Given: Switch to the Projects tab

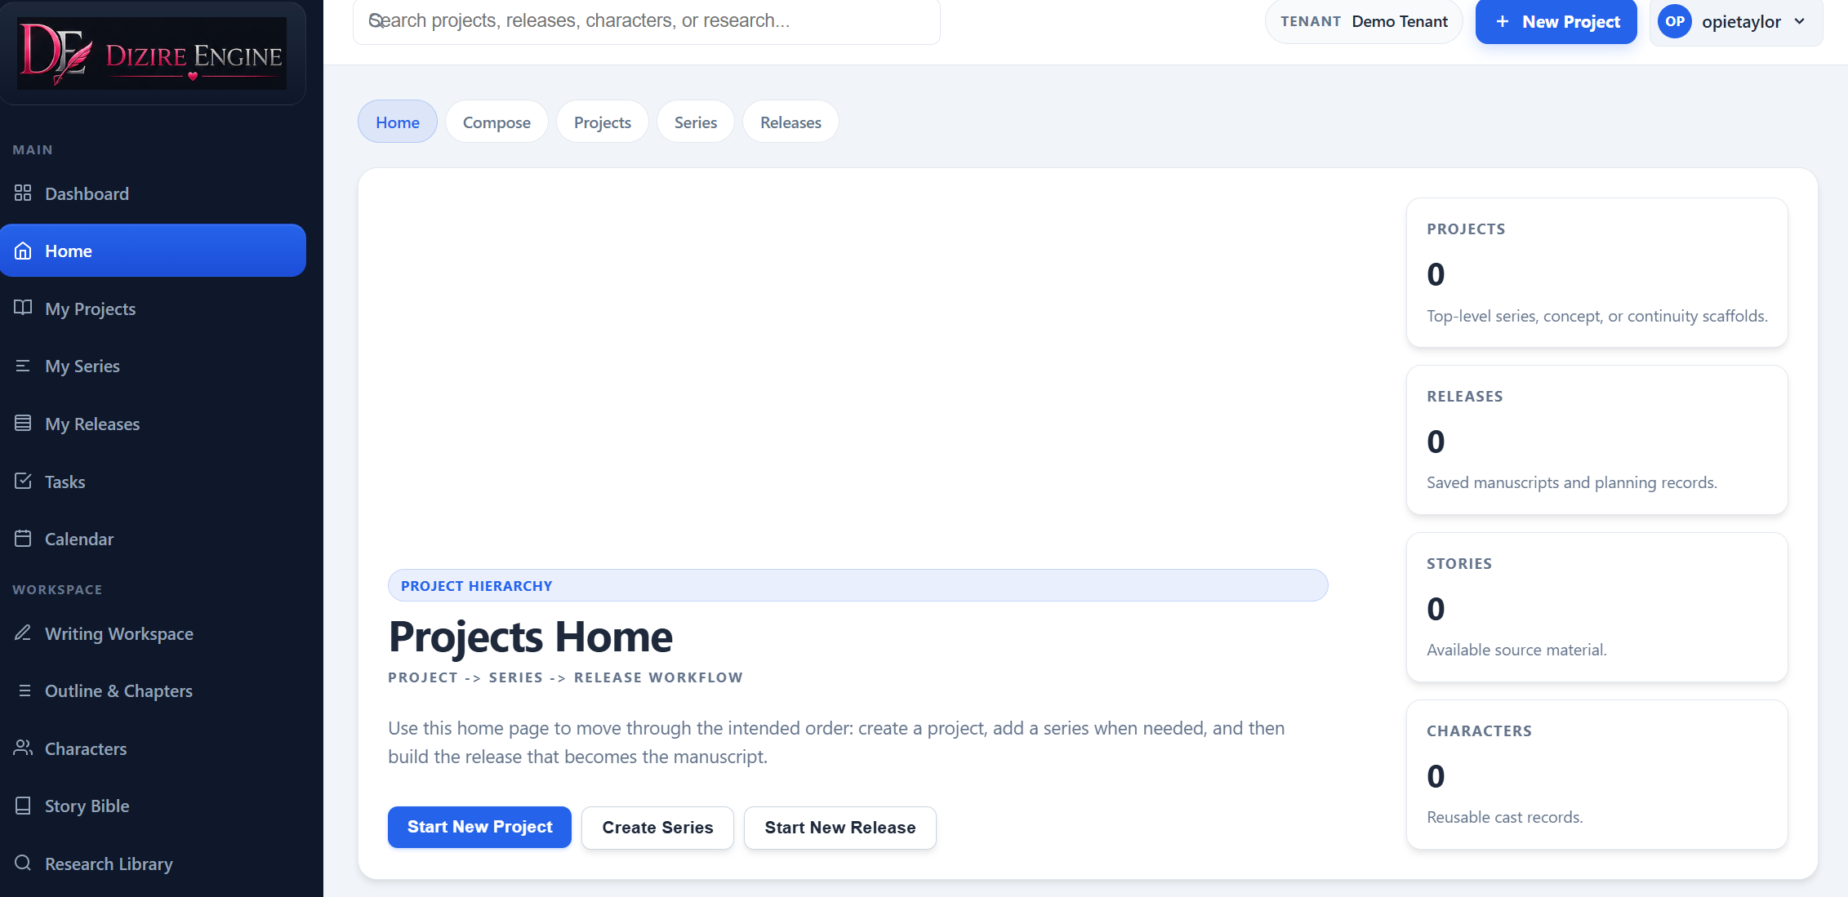Looking at the screenshot, I should 603,122.
